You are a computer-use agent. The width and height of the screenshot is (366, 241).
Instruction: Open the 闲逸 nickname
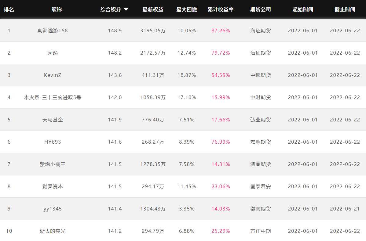point(53,53)
